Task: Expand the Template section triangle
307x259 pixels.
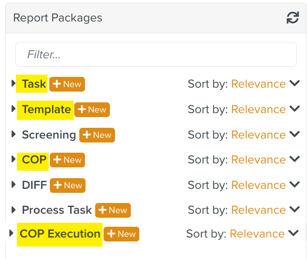Action: pos(14,109)
